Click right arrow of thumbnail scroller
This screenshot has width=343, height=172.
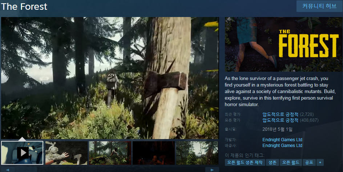pyautogui.click(x=212, y=169)
